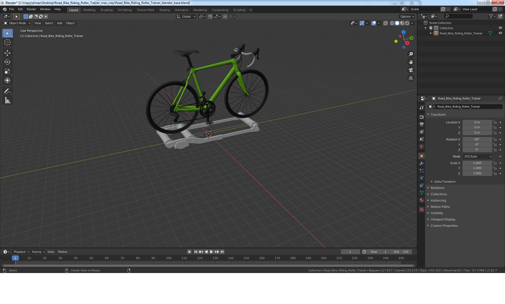Open the Particles properties tab
Screen dimensions: 505x304
tap(422, 171)
